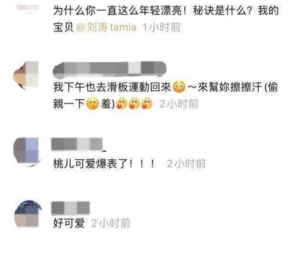This screenshot has width=305, height=262.
Task: Tap the flushed face emoji after 回來
Action: point(179,87)
